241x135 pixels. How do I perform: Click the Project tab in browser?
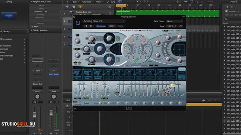coord(234,1)
